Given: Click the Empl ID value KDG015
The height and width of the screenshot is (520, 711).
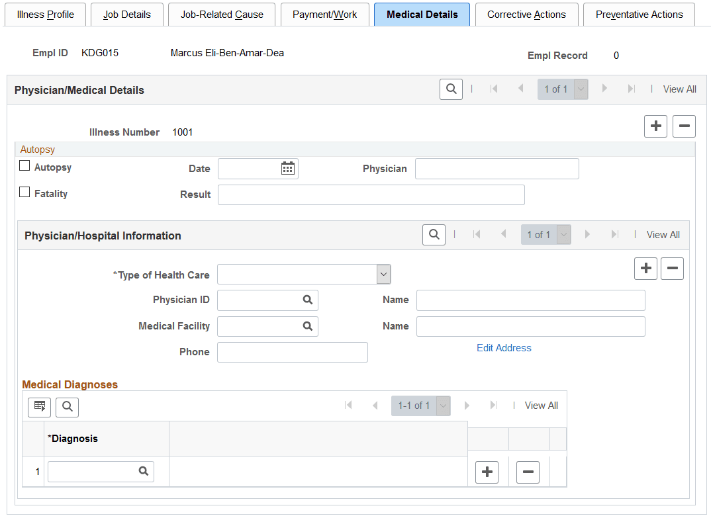Looking at the screenshot, I should point(100,53).
